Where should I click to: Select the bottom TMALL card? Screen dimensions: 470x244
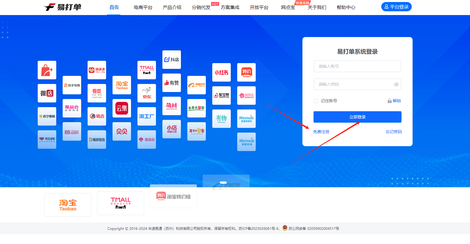121,203
